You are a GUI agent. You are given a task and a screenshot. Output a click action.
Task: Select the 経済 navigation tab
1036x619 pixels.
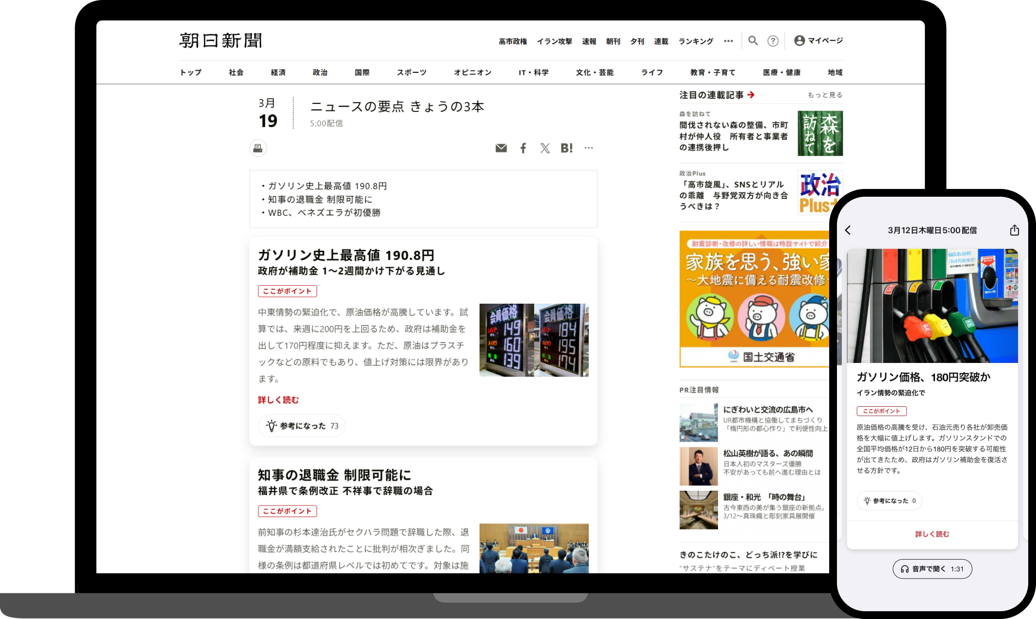click(278, 72)
